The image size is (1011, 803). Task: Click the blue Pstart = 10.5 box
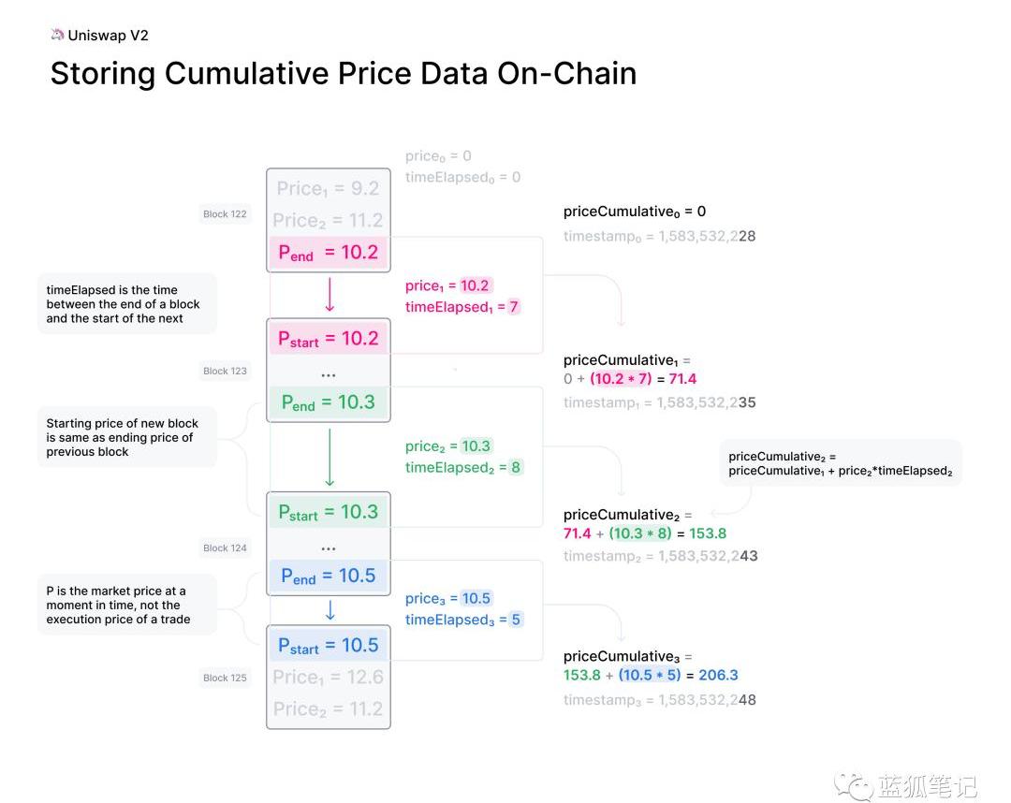click(328, 645)
